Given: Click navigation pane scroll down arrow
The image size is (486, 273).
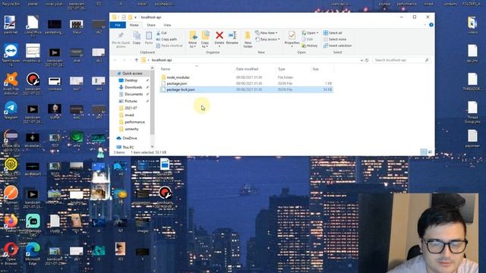Looking at the screenshot, I should [x=152, y=146].
